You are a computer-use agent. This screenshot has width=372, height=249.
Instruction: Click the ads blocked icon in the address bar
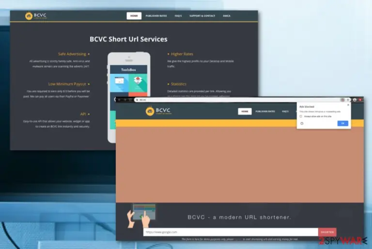tap(342, 100)
